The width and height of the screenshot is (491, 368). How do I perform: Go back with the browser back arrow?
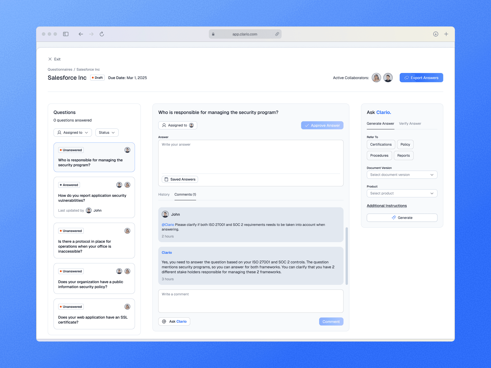(81, 34)
